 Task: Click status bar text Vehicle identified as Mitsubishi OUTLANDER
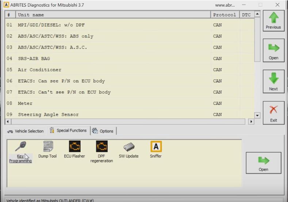tap(50, 200)
